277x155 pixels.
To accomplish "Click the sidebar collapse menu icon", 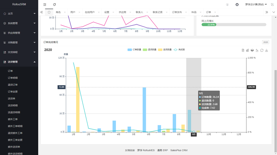I will 45,4.
